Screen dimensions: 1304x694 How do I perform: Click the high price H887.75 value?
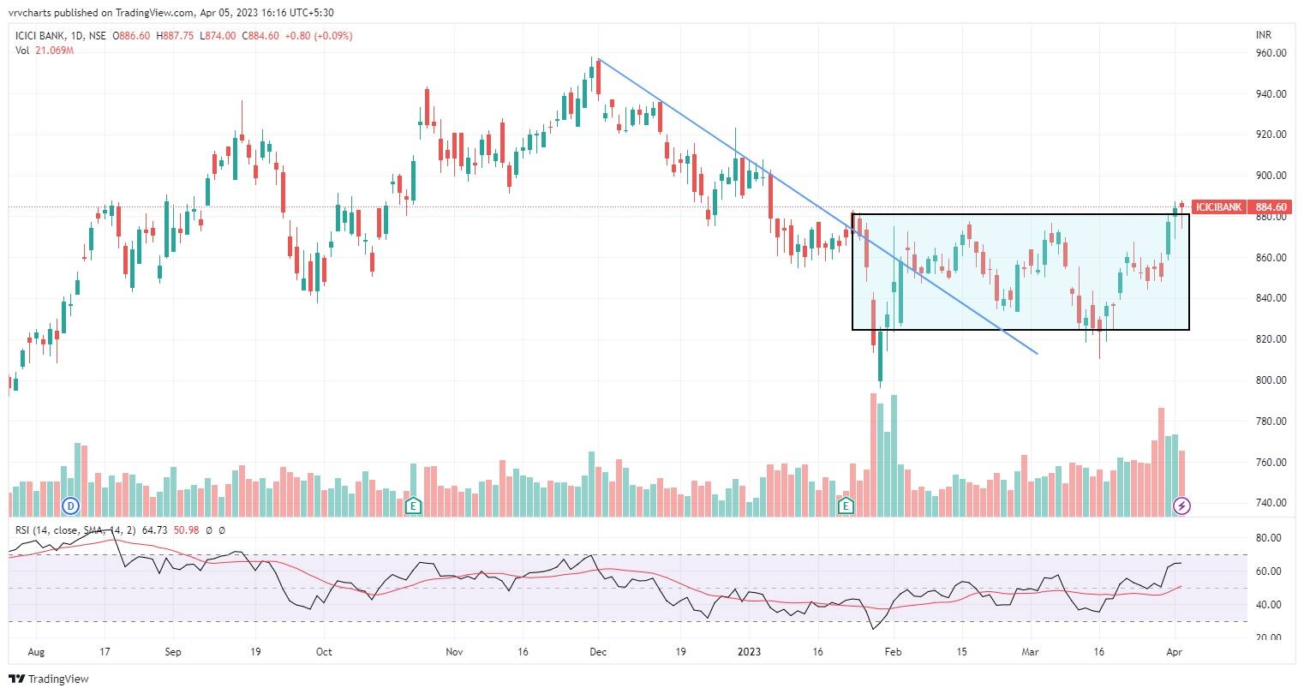pos(175,36)
